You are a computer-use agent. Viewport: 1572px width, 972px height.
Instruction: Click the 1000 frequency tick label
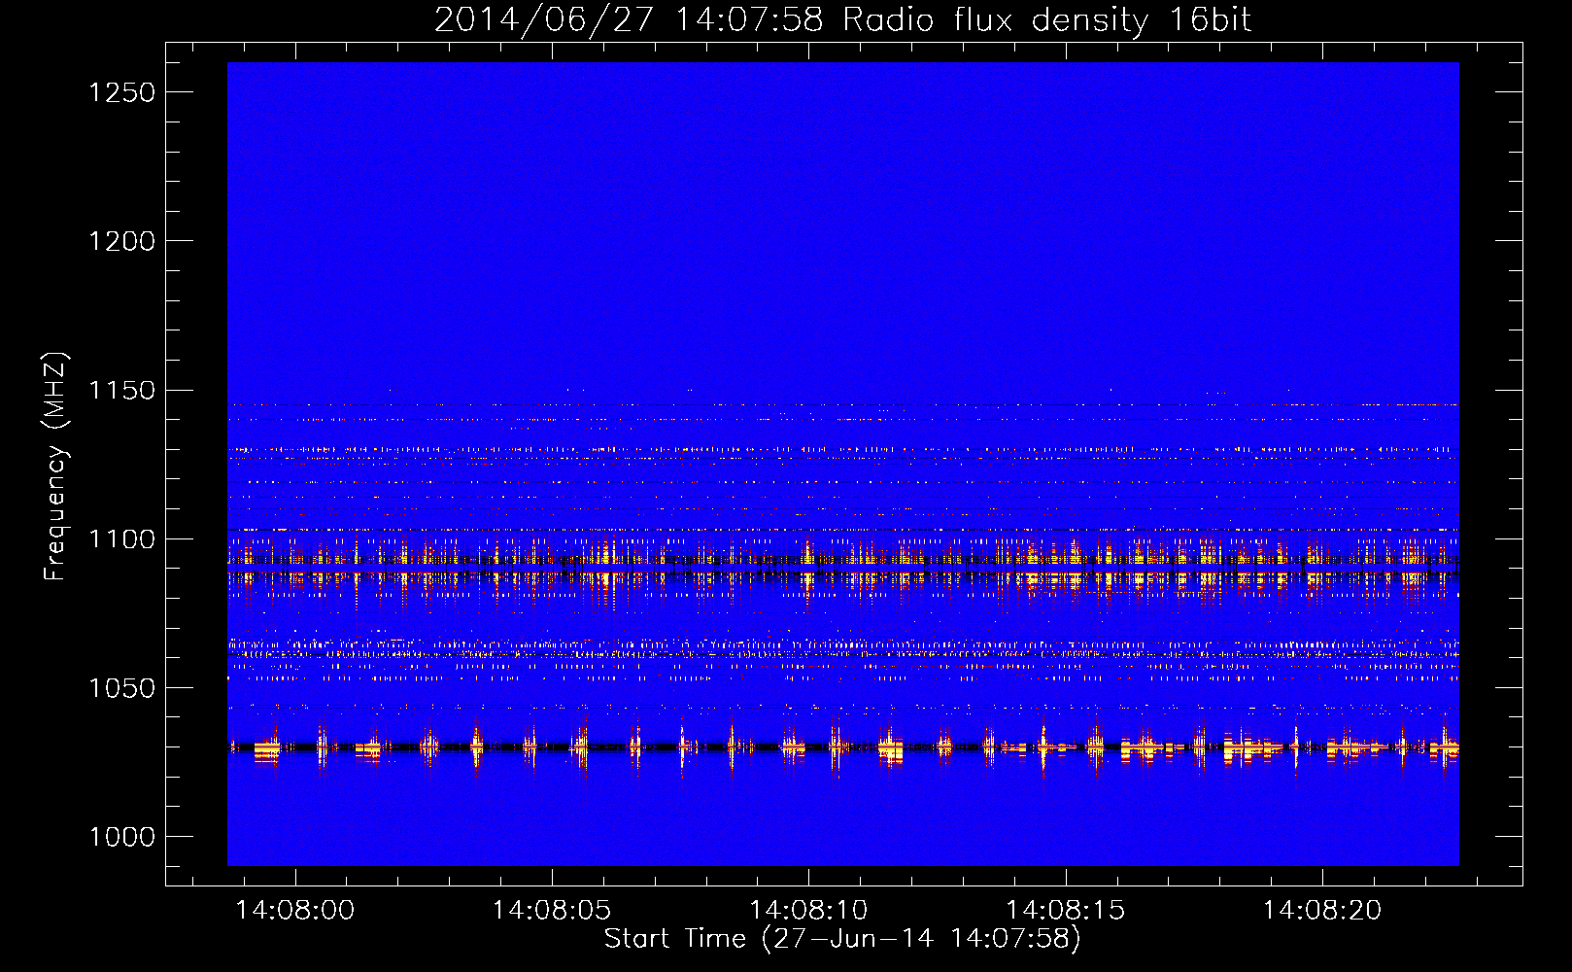(x=122, y=837)
